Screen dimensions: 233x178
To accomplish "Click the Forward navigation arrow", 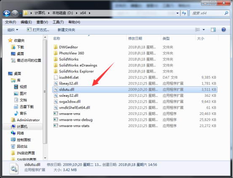I will (15, 13).
